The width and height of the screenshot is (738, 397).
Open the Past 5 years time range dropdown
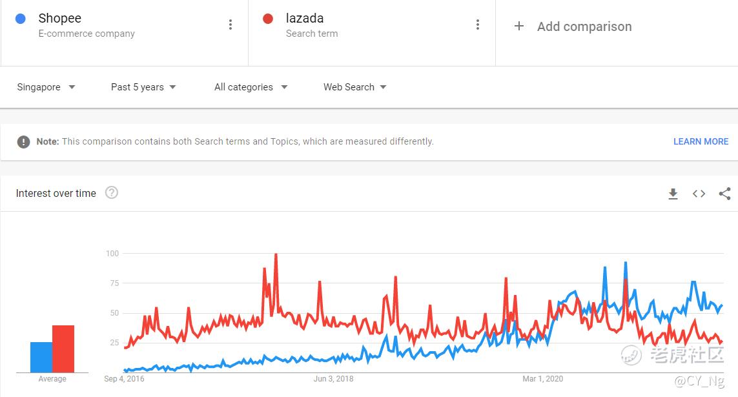[x=143, y=87]
